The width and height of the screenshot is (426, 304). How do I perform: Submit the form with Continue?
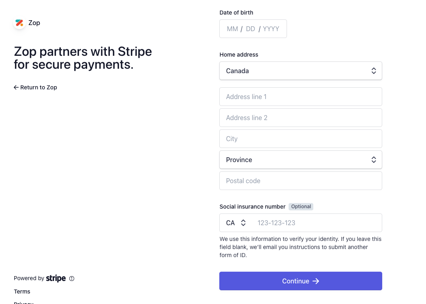[x=301, y=281]
